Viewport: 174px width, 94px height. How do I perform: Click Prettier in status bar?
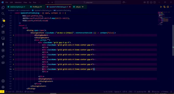click(165, 92)
